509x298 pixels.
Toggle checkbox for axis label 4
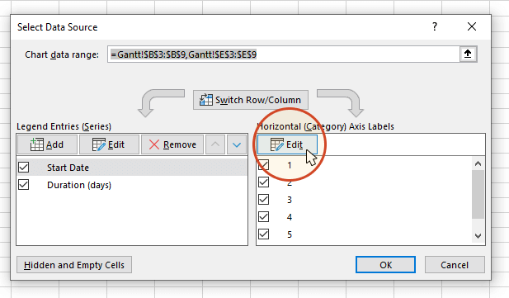pyautogui.click(x=264, y=216)
